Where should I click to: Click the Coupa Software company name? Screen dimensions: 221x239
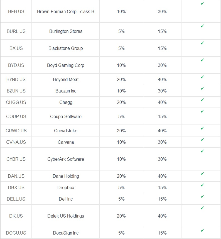coord(66,116)
